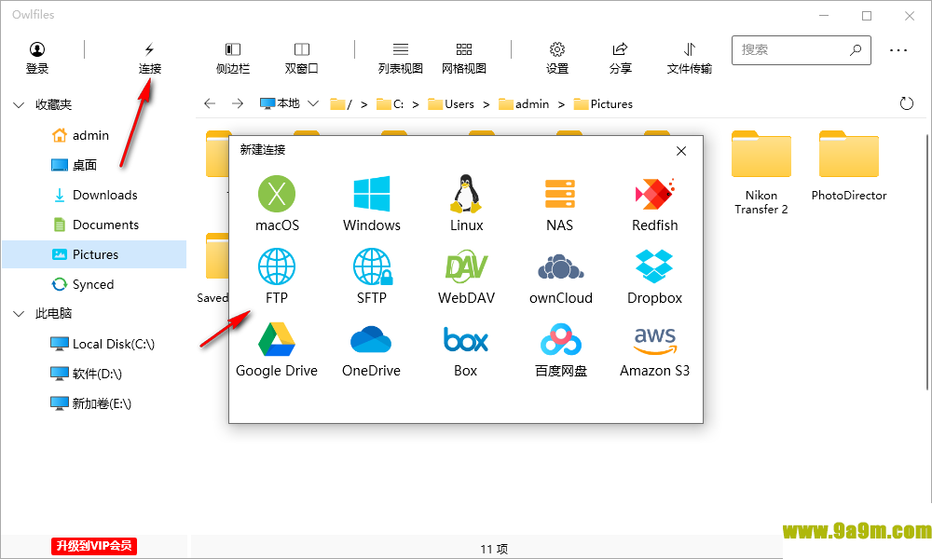Click Users in breadcrumb path

tap(451, 104)
